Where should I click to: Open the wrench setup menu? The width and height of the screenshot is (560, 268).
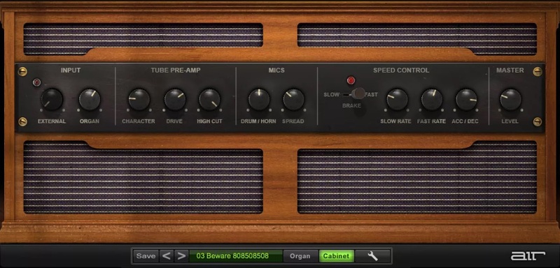pos(372,256)
